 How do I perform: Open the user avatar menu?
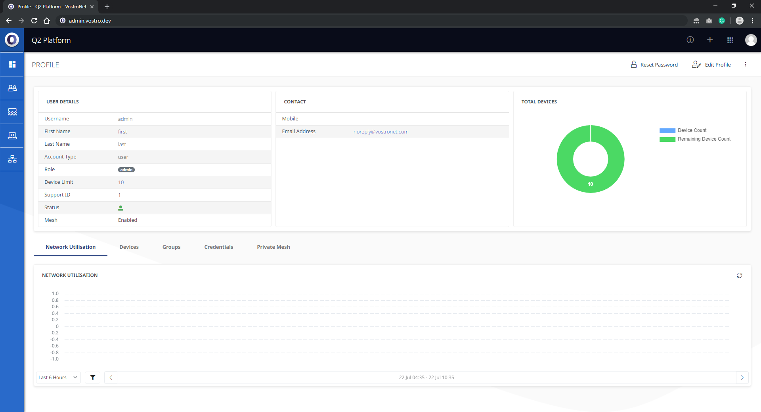751,40
